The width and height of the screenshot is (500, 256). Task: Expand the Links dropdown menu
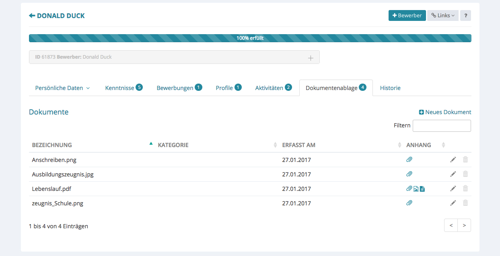click(442, 16)
